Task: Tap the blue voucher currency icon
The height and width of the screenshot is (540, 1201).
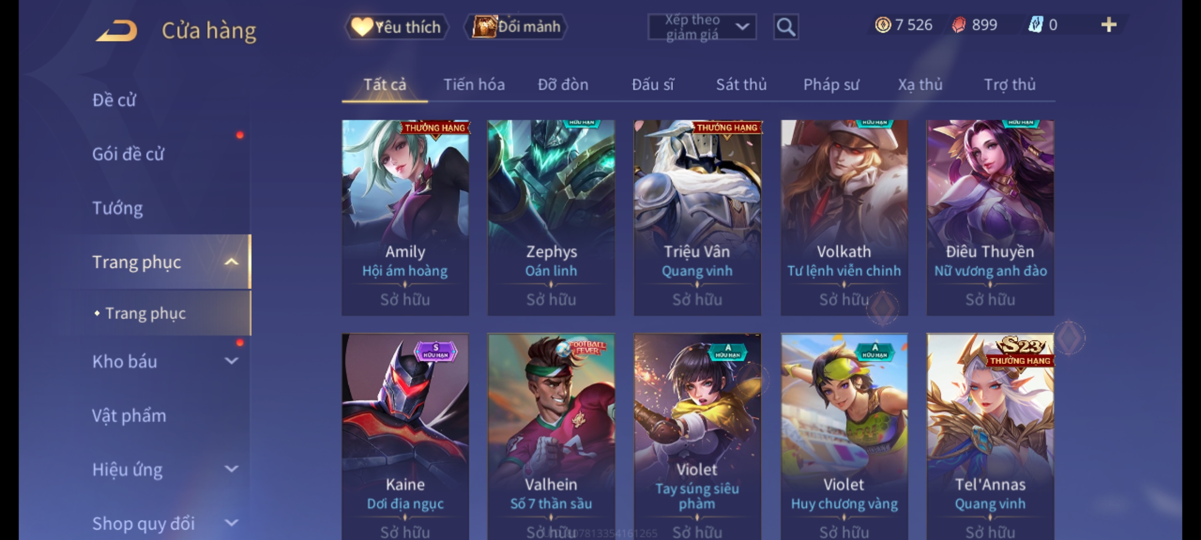Action: tap(1035, 25)
